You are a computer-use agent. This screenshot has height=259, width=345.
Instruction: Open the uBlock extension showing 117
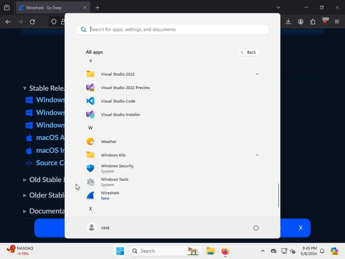(325, 21)
